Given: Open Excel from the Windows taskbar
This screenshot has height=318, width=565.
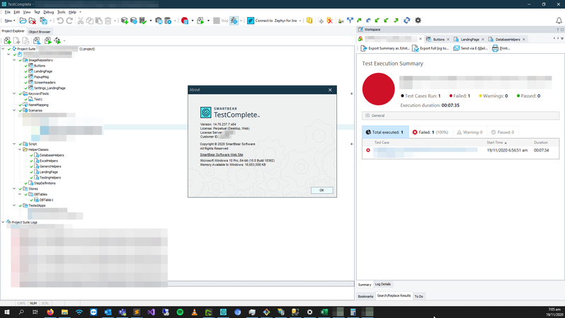Looking at the screenshot, I should pos(324,312).
